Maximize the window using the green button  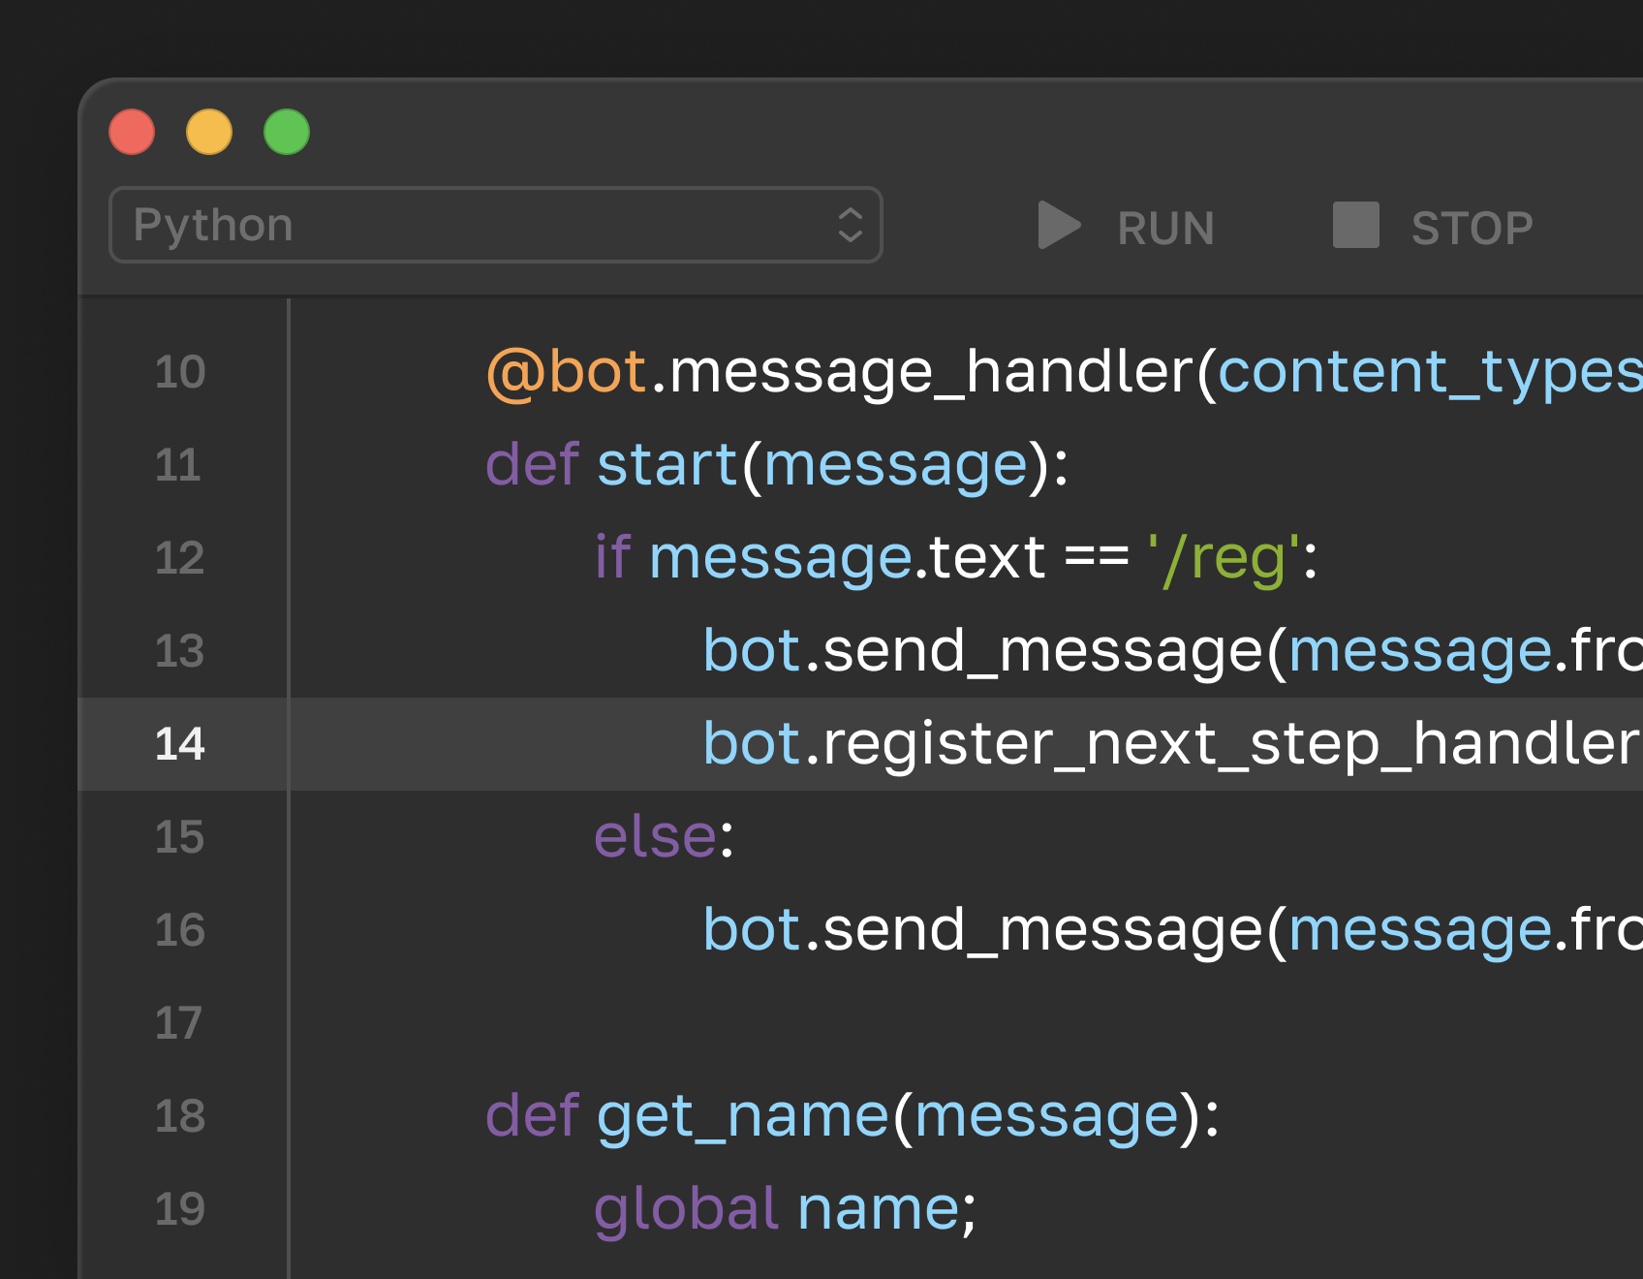coord(287,133)
